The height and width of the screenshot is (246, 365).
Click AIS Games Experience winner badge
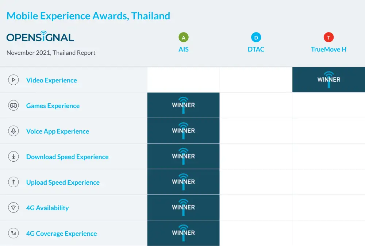click(183, 105)
